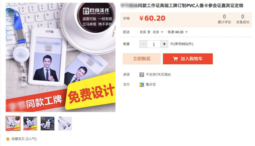Click the main product image

(61, 57)
